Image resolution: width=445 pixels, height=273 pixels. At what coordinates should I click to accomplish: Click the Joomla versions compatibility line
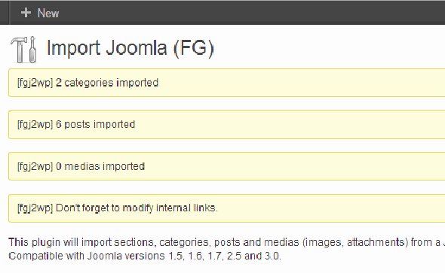coord(145,256)
